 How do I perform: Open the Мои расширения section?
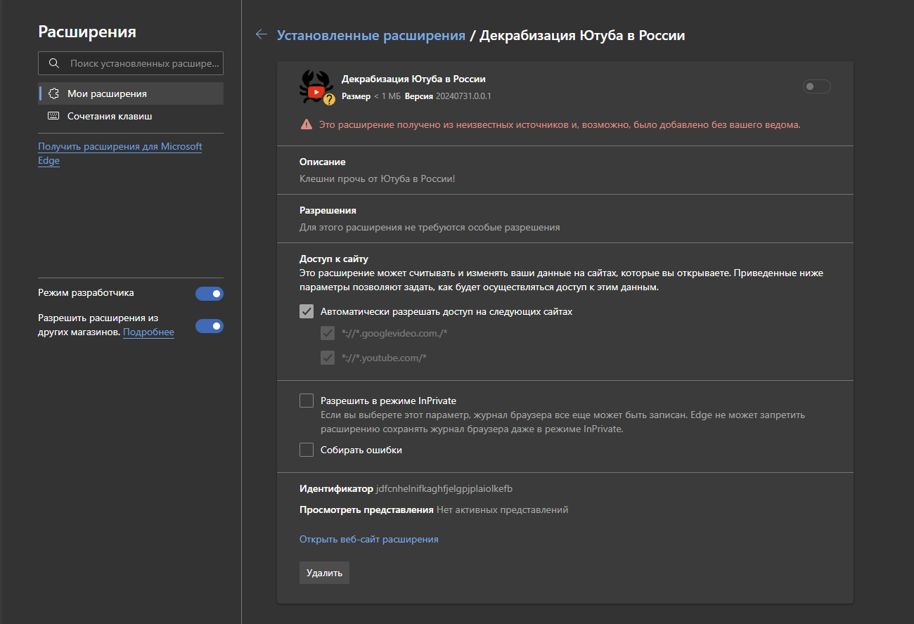(x=131, y=93)
